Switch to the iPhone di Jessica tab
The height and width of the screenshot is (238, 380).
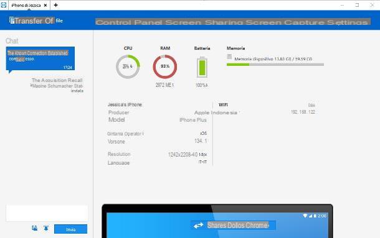tap(26, 5)
